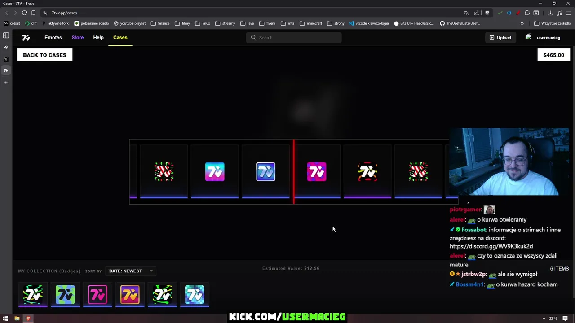Image resolution: width=575 pixels, height=323 pixels.
Task: Open the Windows notification center
Action: (x=565, y=319)
